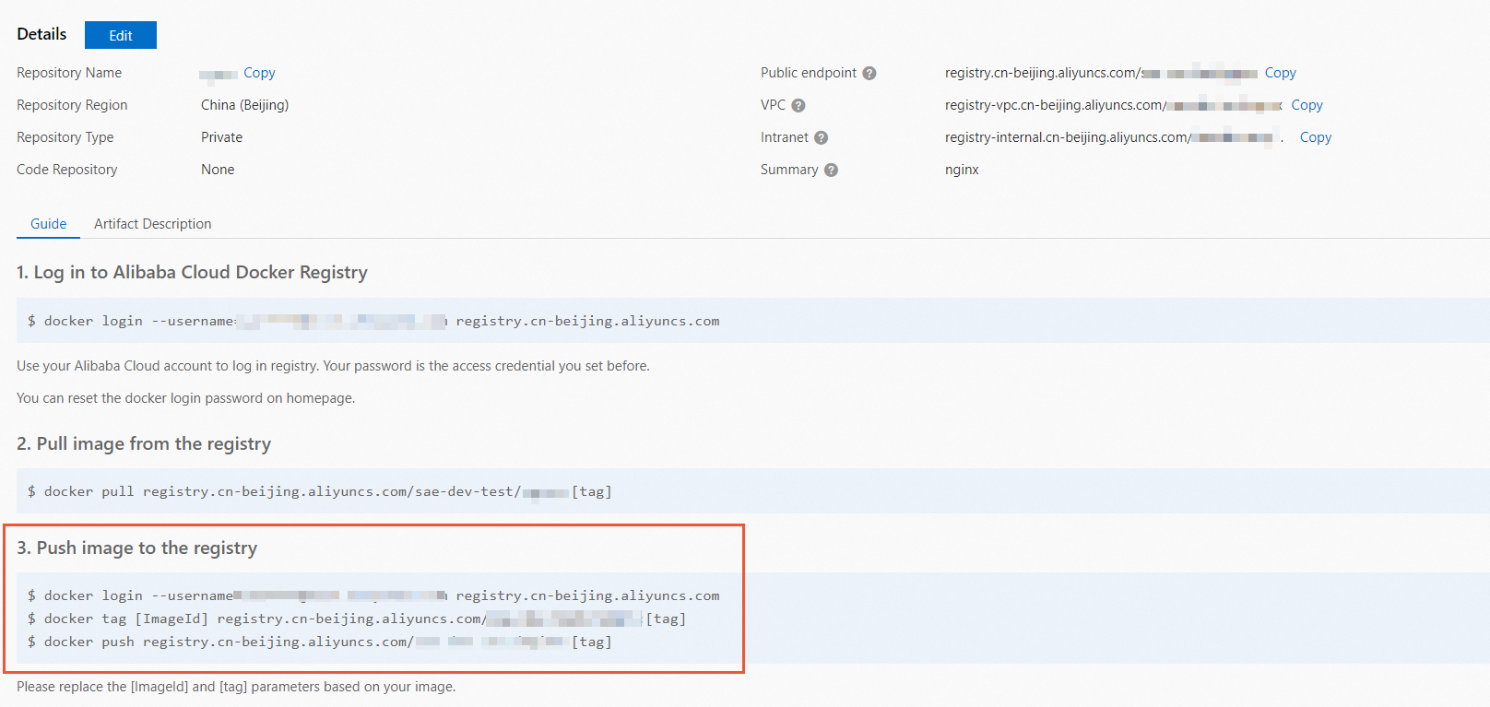Click the Private repository type value
This screenshot has width=1490, height=707.
[x=222, y=137]
